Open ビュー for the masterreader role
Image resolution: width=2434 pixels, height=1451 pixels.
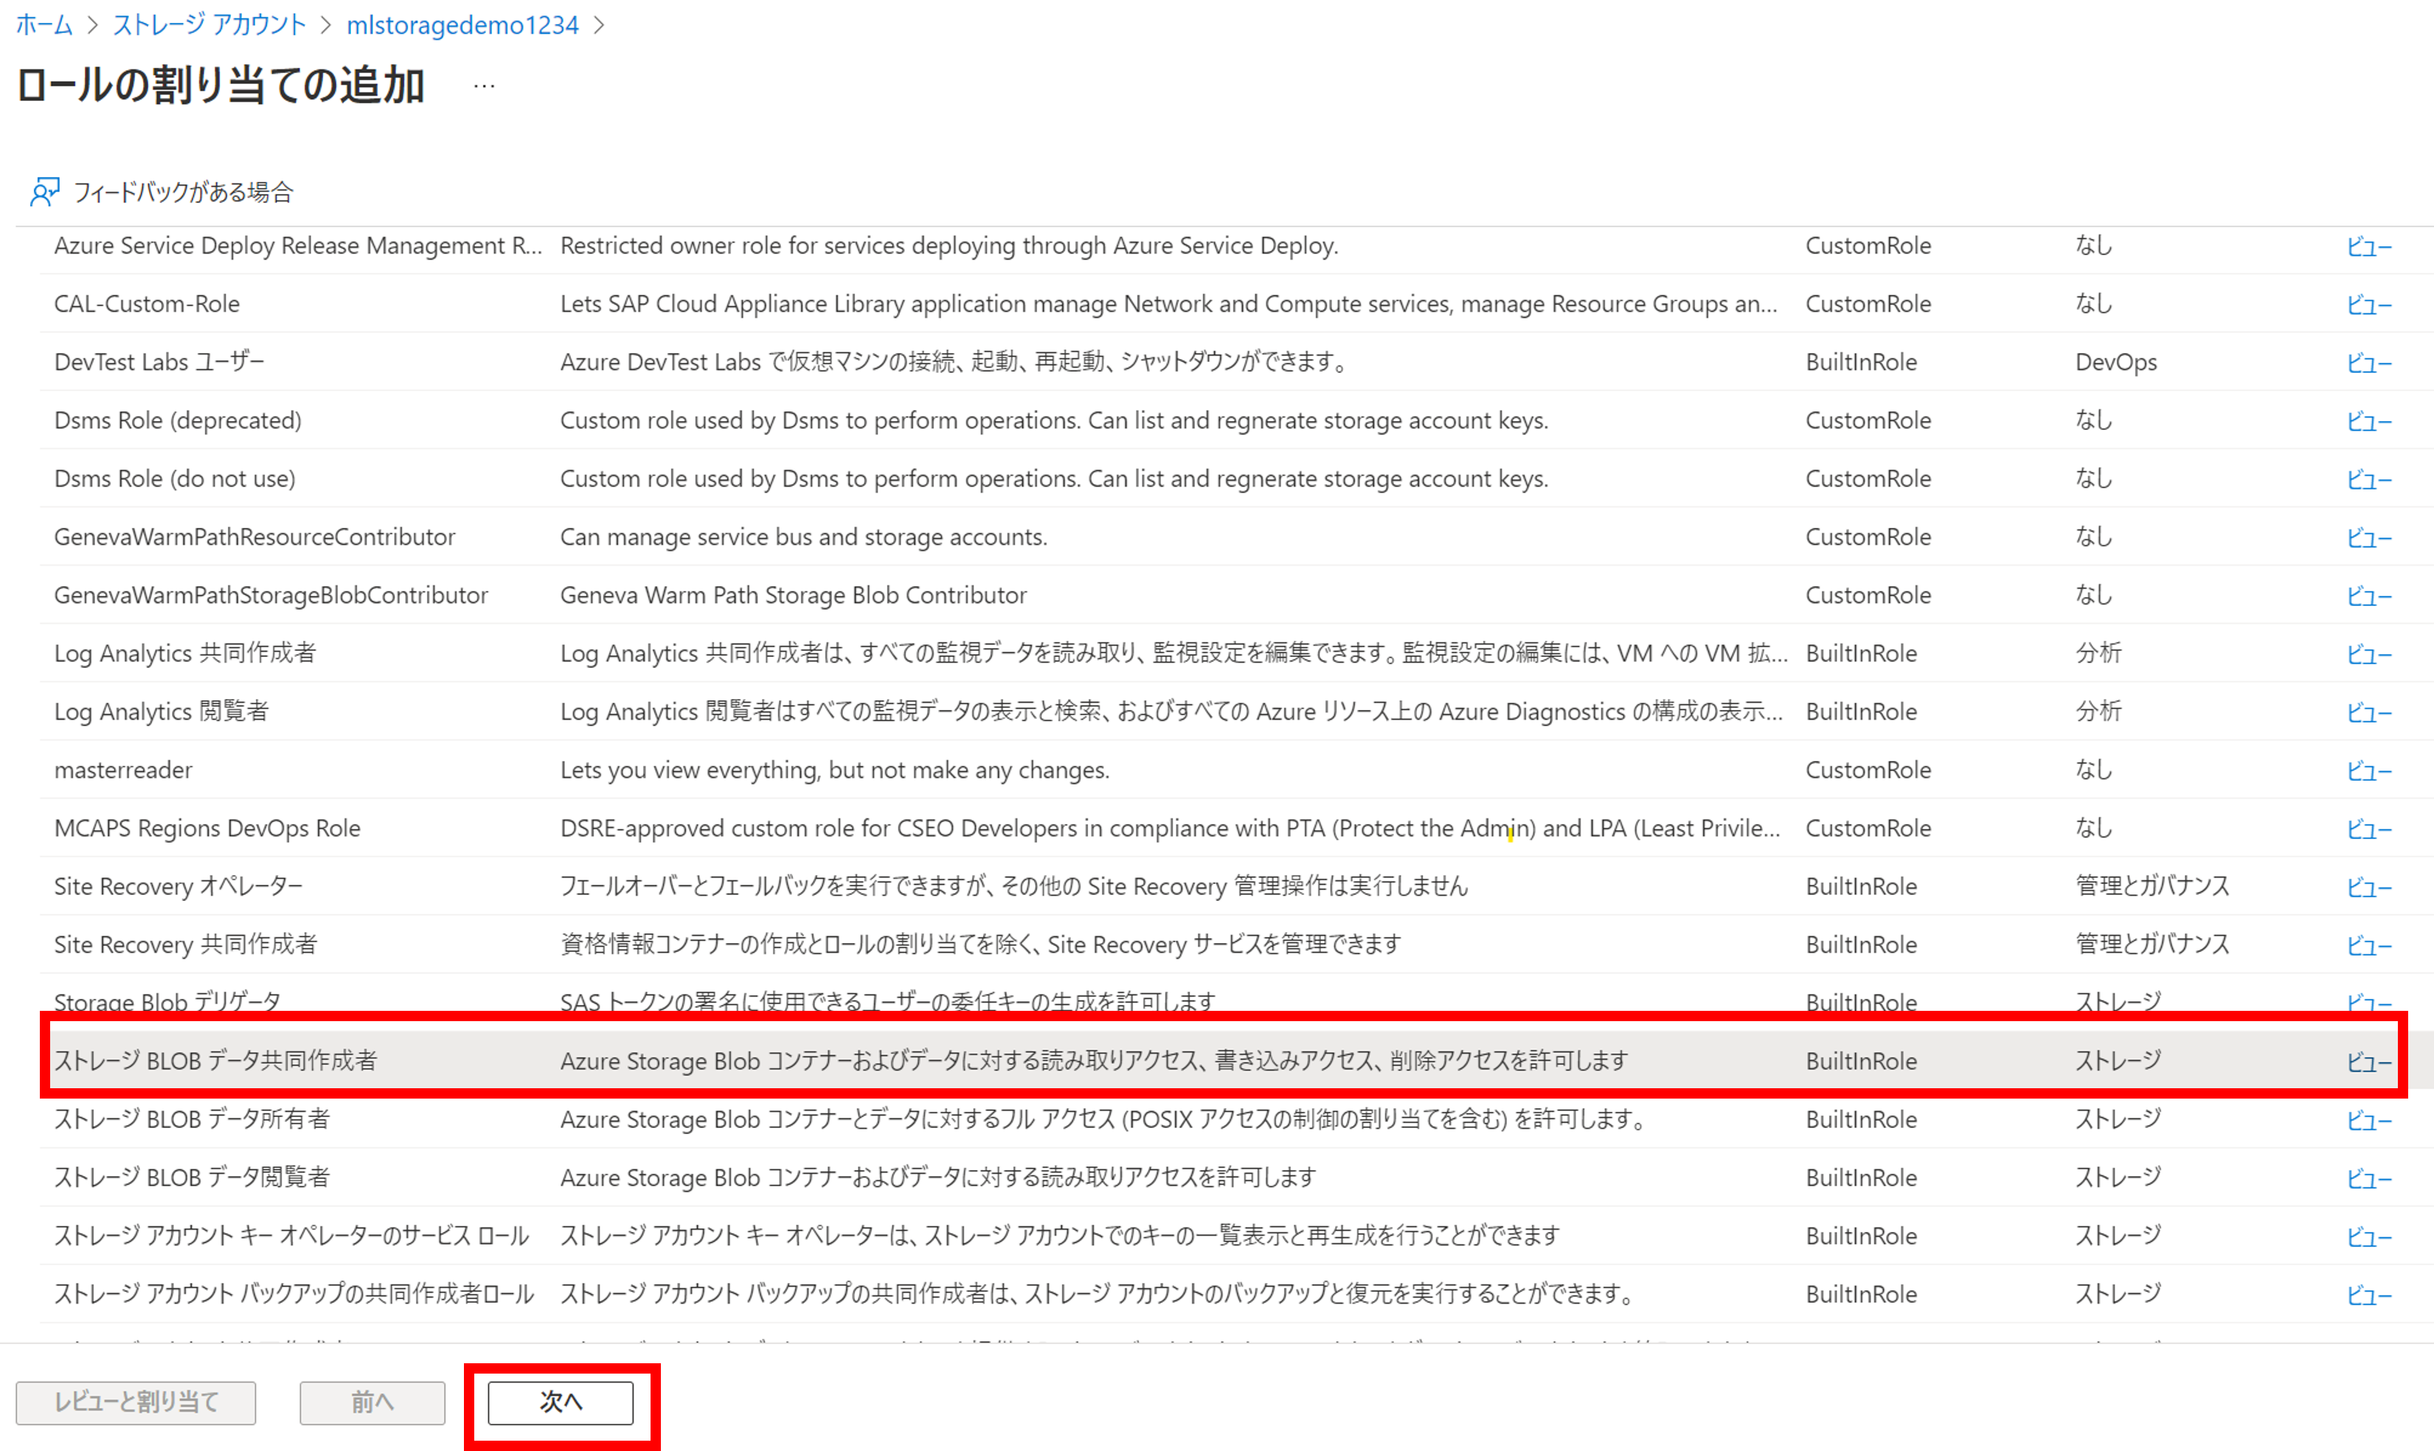2368,770
